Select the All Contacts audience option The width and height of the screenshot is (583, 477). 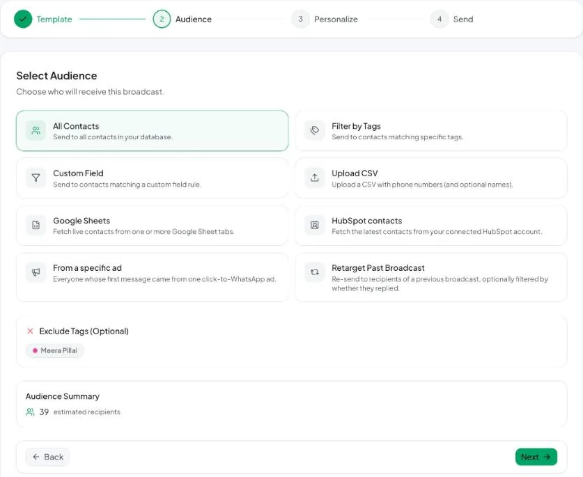(152, 130)
